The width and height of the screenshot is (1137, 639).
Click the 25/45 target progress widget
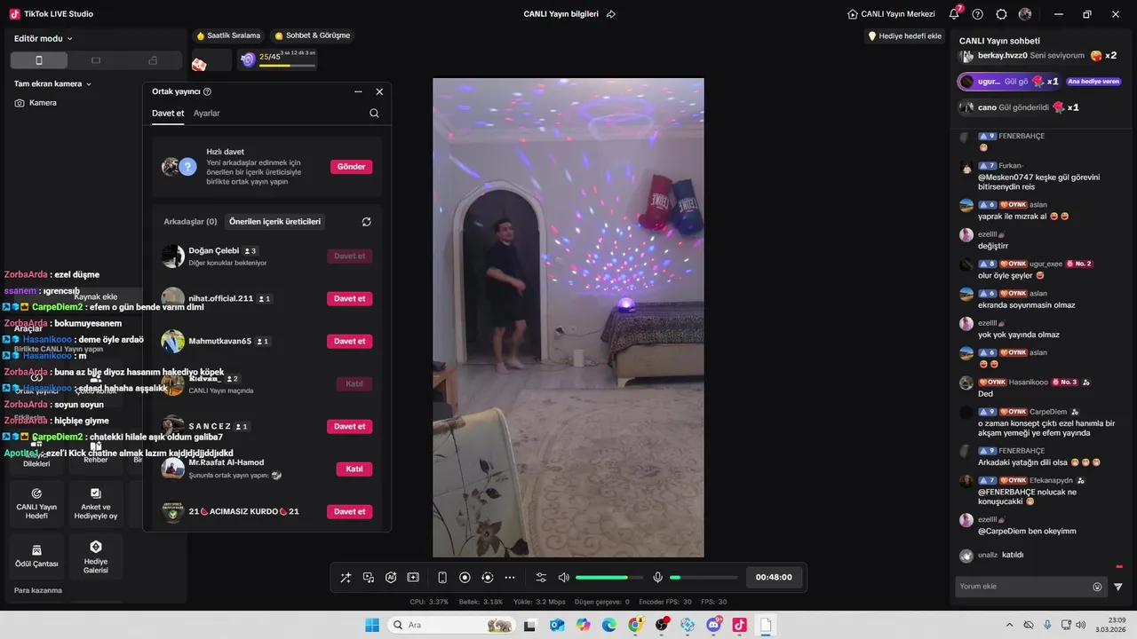pyautogui.click(x=277, y=59)
